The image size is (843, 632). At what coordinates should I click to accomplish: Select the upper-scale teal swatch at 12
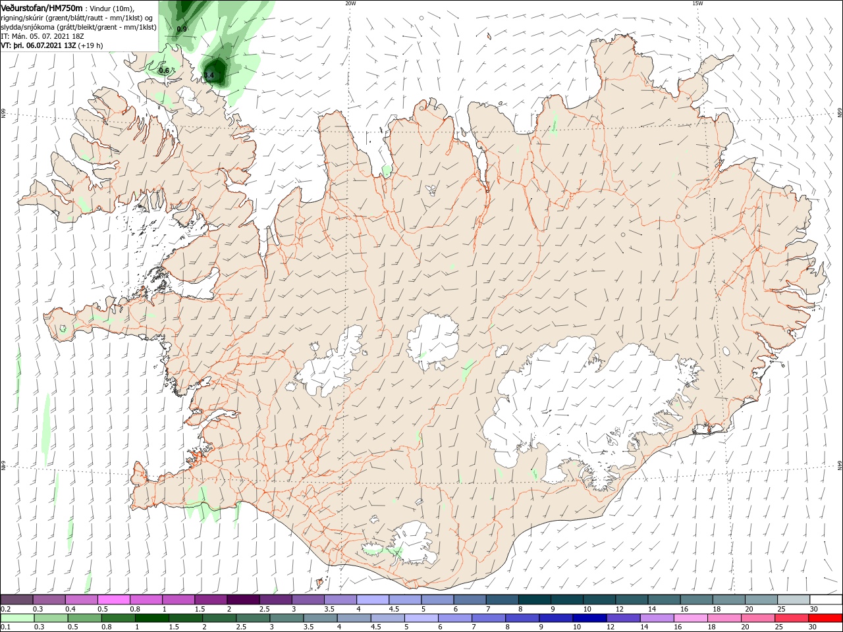click(x=630, y=600)
